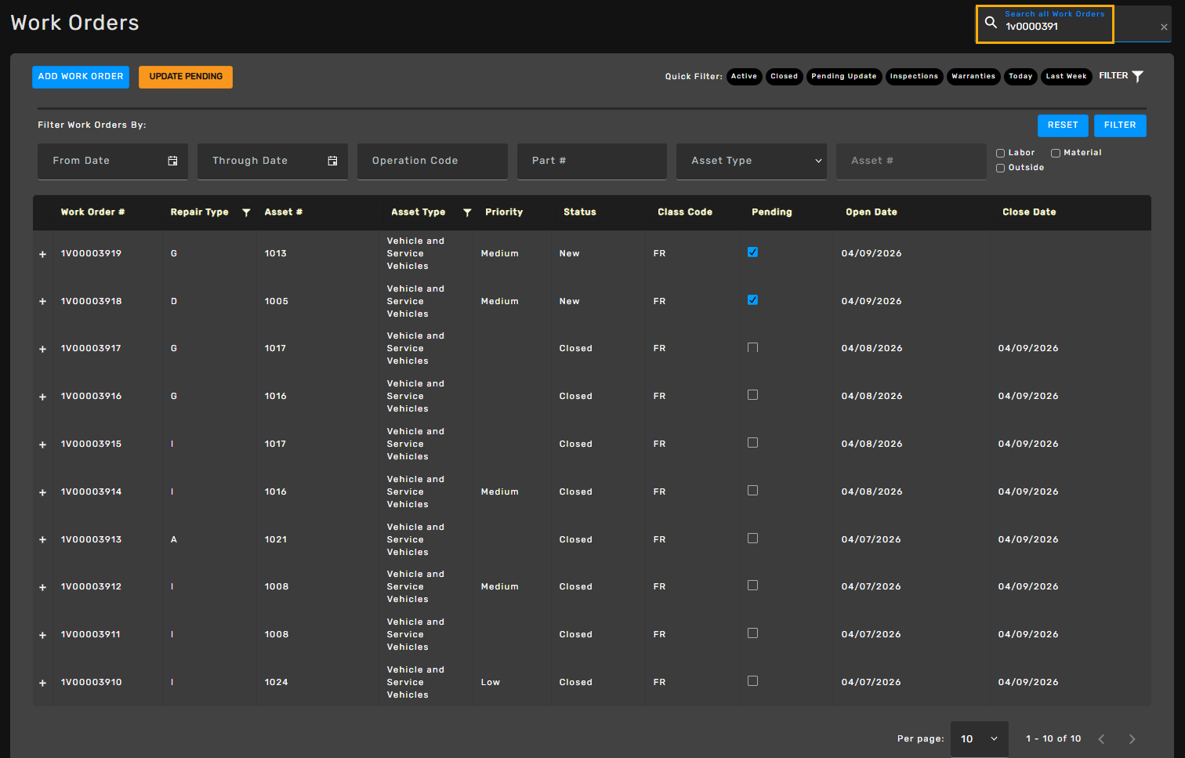This screenshot has height=758, width=1185.
Task: Check Pending for work order 1V00003917
Action: pyautogui.click(x=752, y=347)
